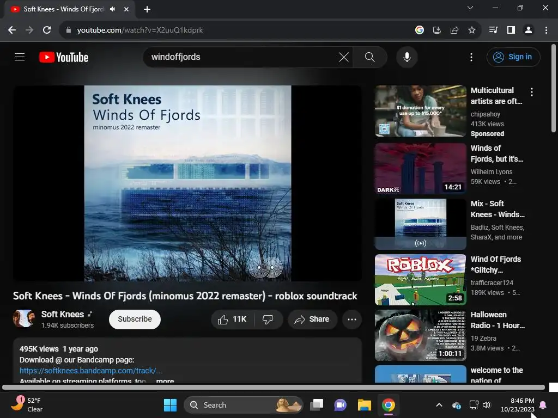Click the Sign in button

[513, 57]
